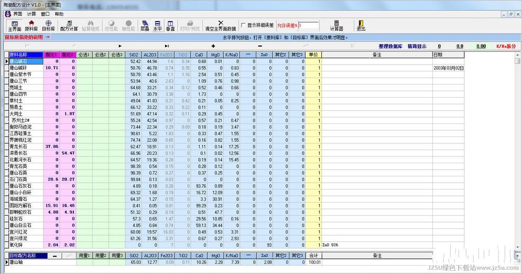
Task: Select the 青龙长石 row
Action: pyautogui.click(x=26, y=146)
